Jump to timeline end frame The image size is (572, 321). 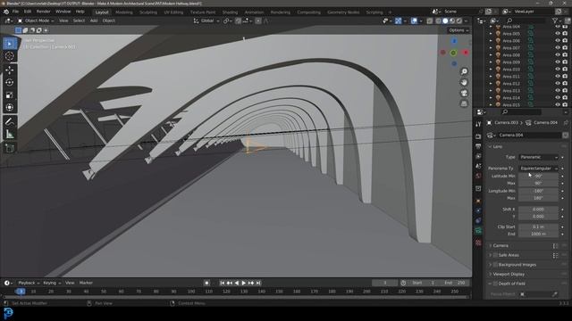(258, 283)
